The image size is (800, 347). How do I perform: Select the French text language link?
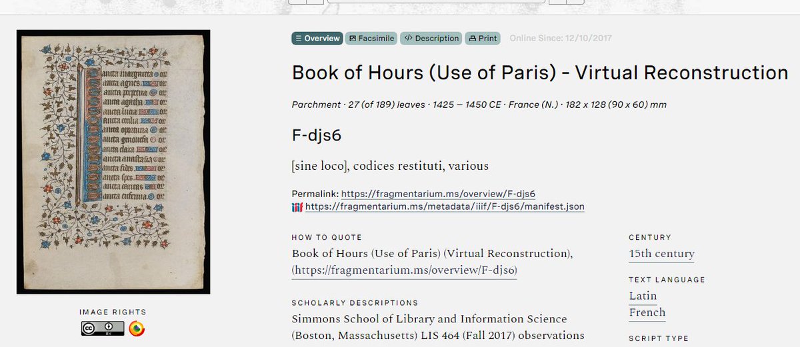coord(647,312)
